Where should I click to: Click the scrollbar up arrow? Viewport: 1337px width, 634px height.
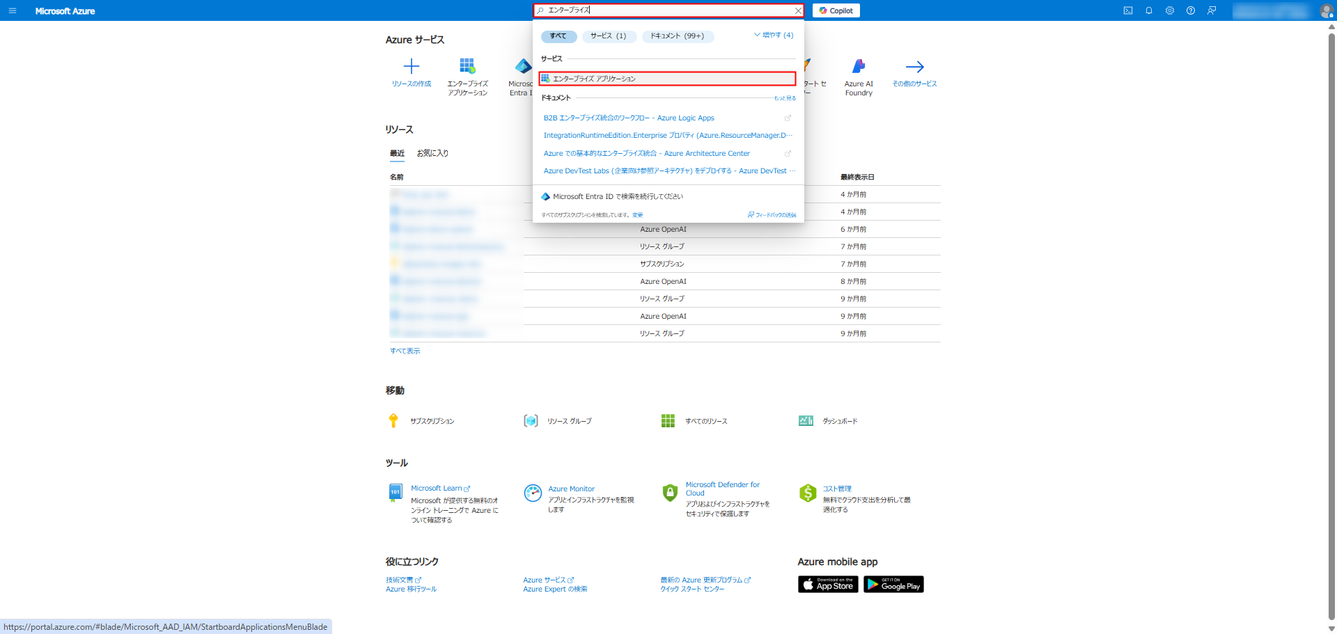coord(1331,26)
